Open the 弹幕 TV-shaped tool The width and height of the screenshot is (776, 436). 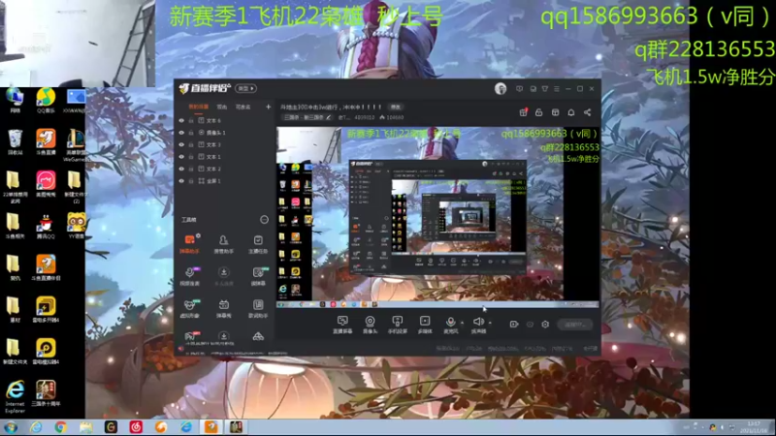pyautogui.click(x=224, y=308)
